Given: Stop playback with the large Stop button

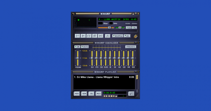Looking at the screenshot, I should point(95,36).
